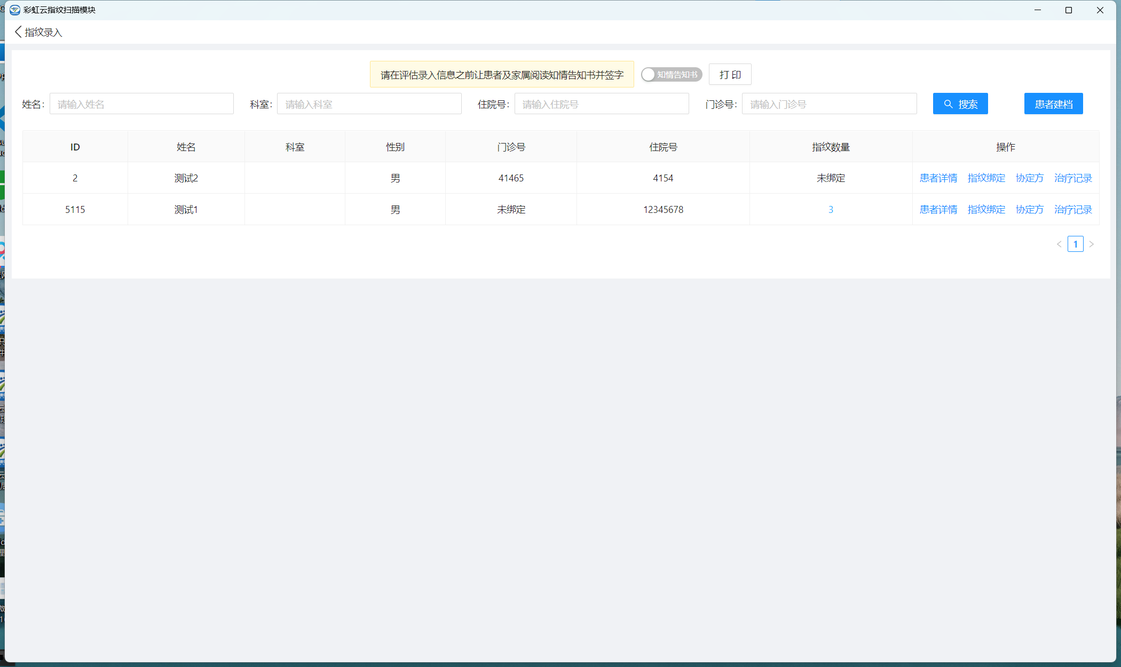Open 患者建档 to create patient record
This screenshot has height=667, width=1121.
pos(1053,104)
